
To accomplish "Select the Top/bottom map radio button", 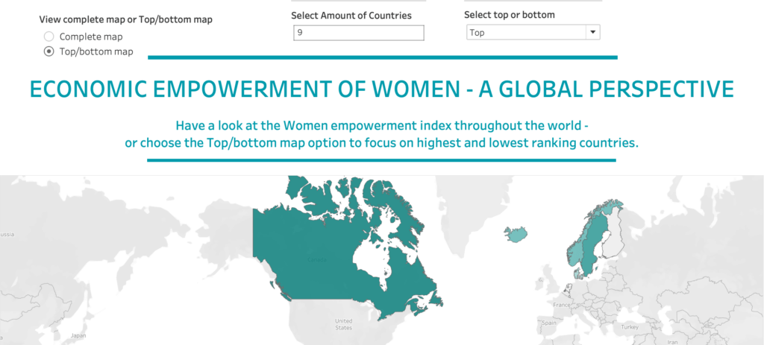I will pos(49,51).
